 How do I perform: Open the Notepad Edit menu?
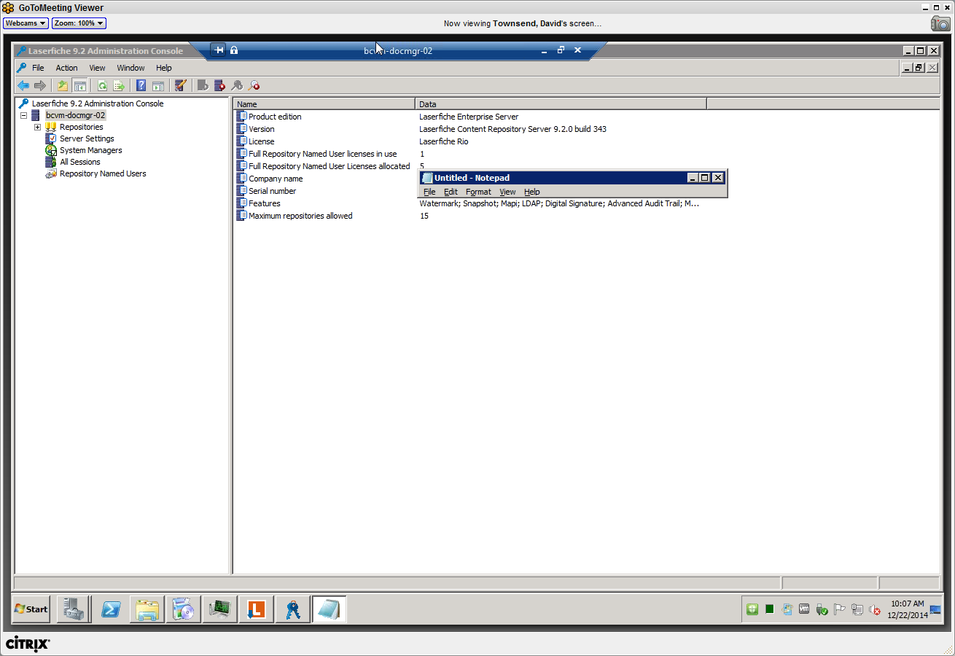[451, 192]
